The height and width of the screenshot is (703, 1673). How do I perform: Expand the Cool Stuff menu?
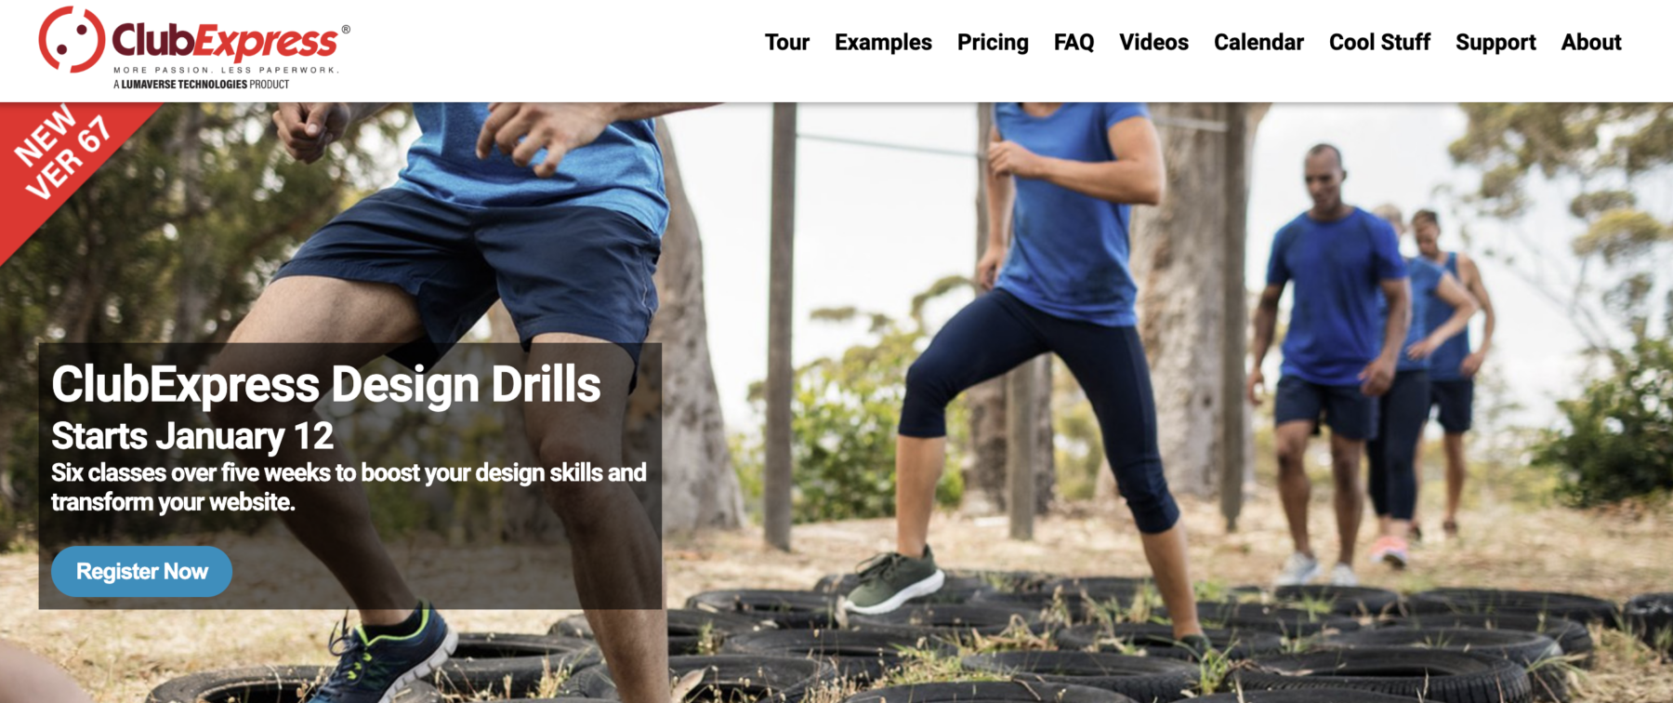pos(1379,42)
